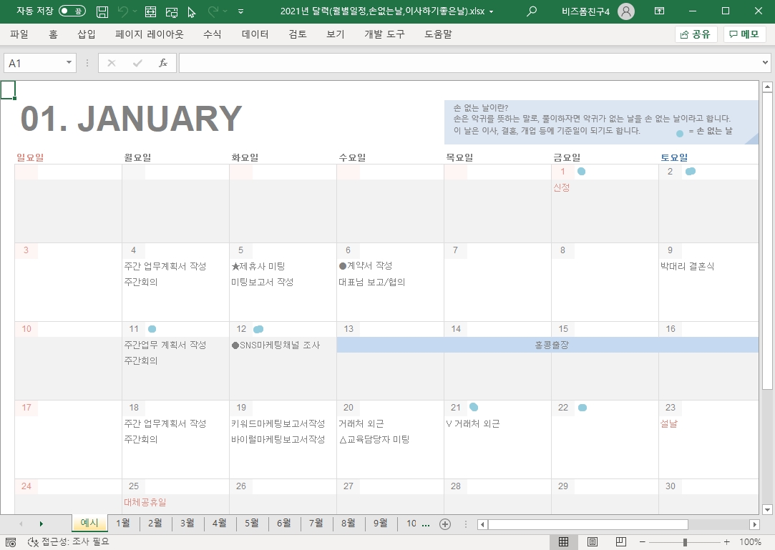775x550 pixels.
Task: Select the 2월 sheet tab
Action: [x=155, y=524]
